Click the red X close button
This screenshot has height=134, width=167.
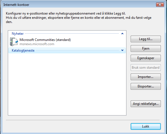click(160, 4)
